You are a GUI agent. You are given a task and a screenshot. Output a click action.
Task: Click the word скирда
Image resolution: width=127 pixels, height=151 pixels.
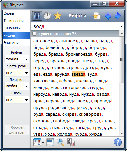pos(69,114)
